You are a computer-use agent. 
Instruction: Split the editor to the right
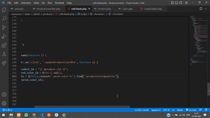click(201, 9)
